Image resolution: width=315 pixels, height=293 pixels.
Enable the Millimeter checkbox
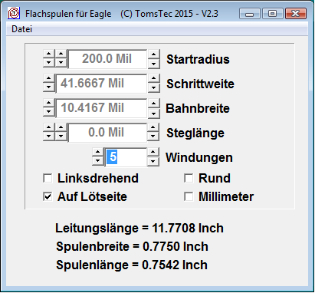click(189, 196)
